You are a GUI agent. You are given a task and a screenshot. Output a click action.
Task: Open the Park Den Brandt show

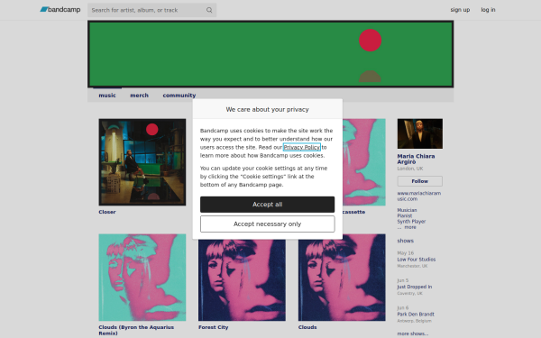(x=416, y=315)
